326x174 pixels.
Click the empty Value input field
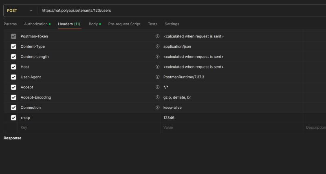[x=232, y=128]
